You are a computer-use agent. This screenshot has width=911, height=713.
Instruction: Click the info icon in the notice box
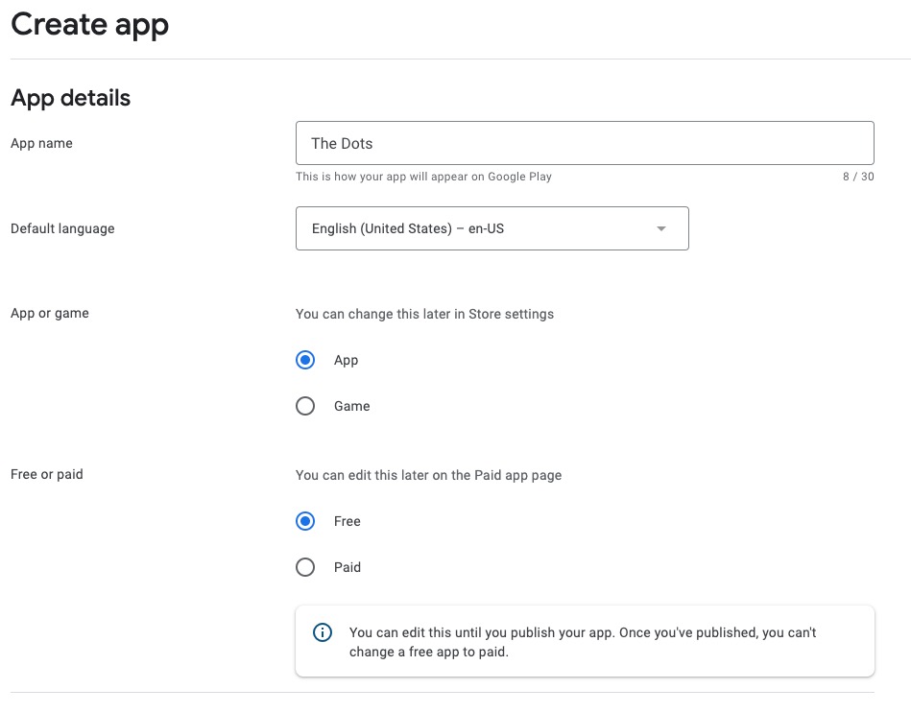[324, 633]
